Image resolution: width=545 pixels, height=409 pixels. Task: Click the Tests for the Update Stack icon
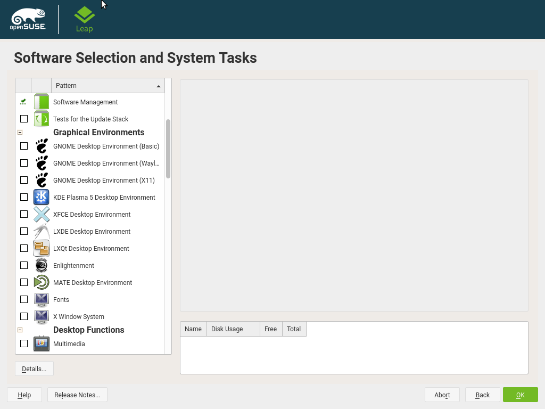click(42, 119)
